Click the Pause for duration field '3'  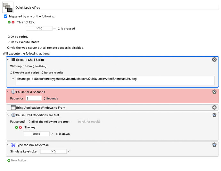point(34,98)
